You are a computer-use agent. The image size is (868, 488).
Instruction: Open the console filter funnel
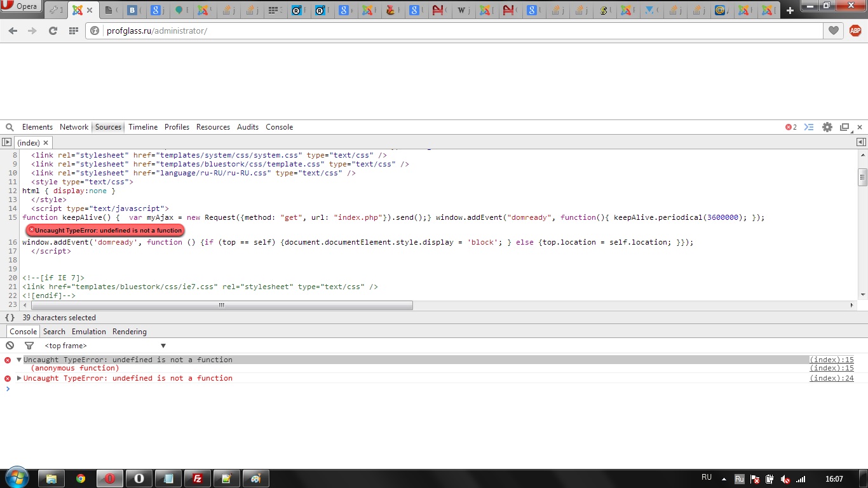tap(29, 346)
